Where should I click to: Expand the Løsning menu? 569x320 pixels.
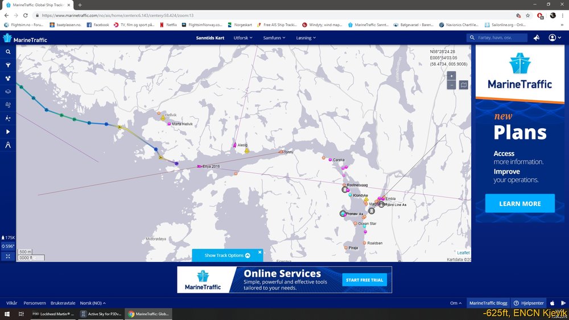(306, 38)
